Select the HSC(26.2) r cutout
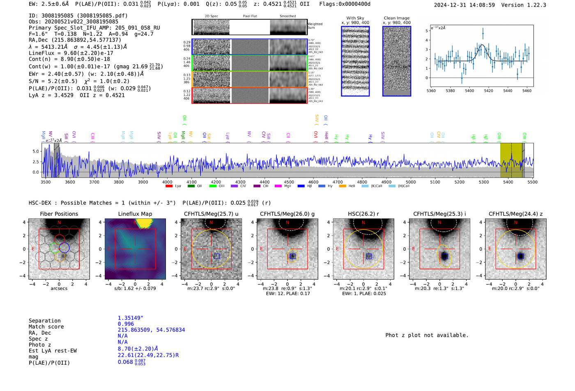The width and height of the screenshot is (575, 391). click(x=363, y=249)
